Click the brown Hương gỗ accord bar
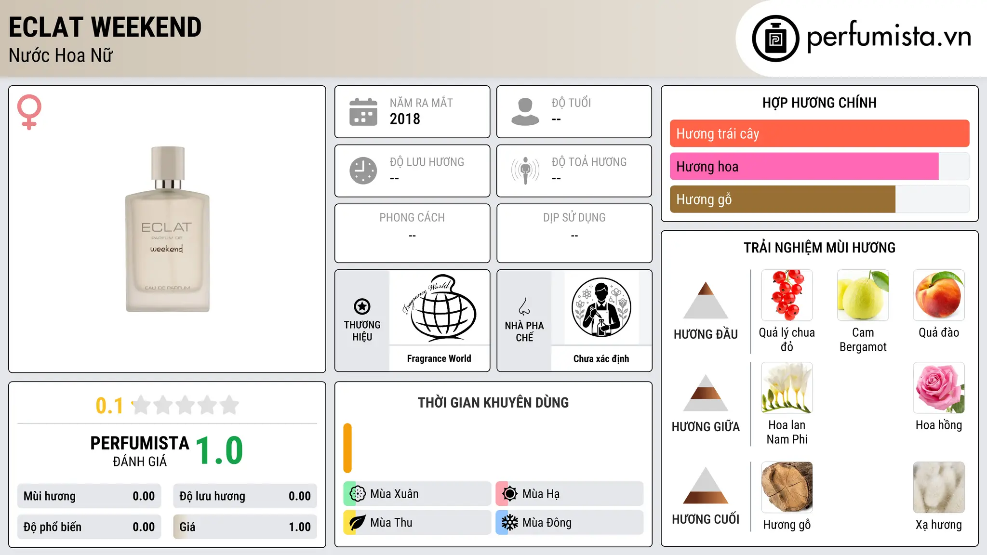This screenshot has height=555, width=987. 783,199
